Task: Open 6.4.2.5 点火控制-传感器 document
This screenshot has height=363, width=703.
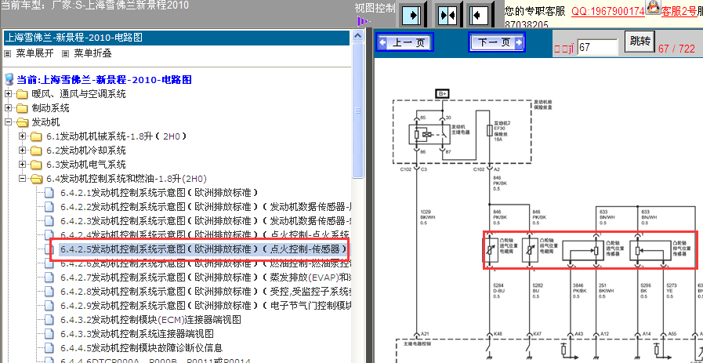Action: point(204,249)
